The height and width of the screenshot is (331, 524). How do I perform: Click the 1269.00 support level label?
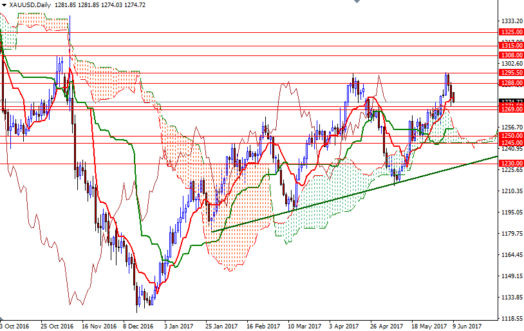tap(511, 109)
